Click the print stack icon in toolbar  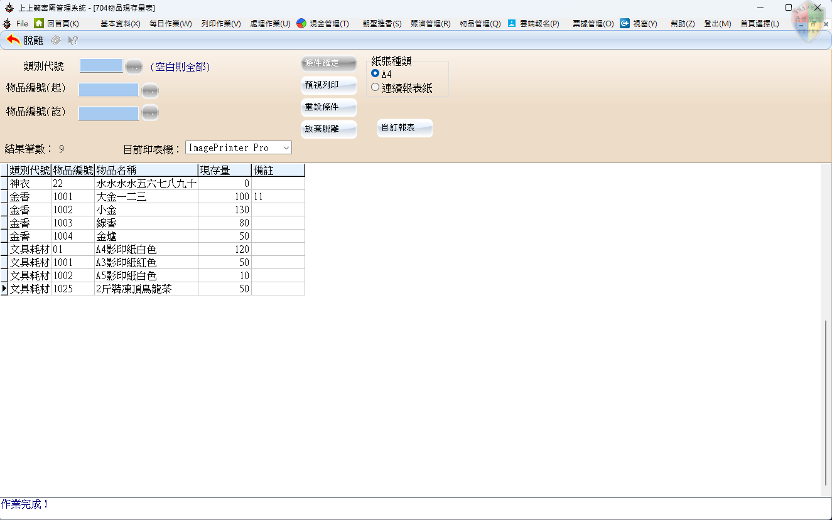point(56,40)
